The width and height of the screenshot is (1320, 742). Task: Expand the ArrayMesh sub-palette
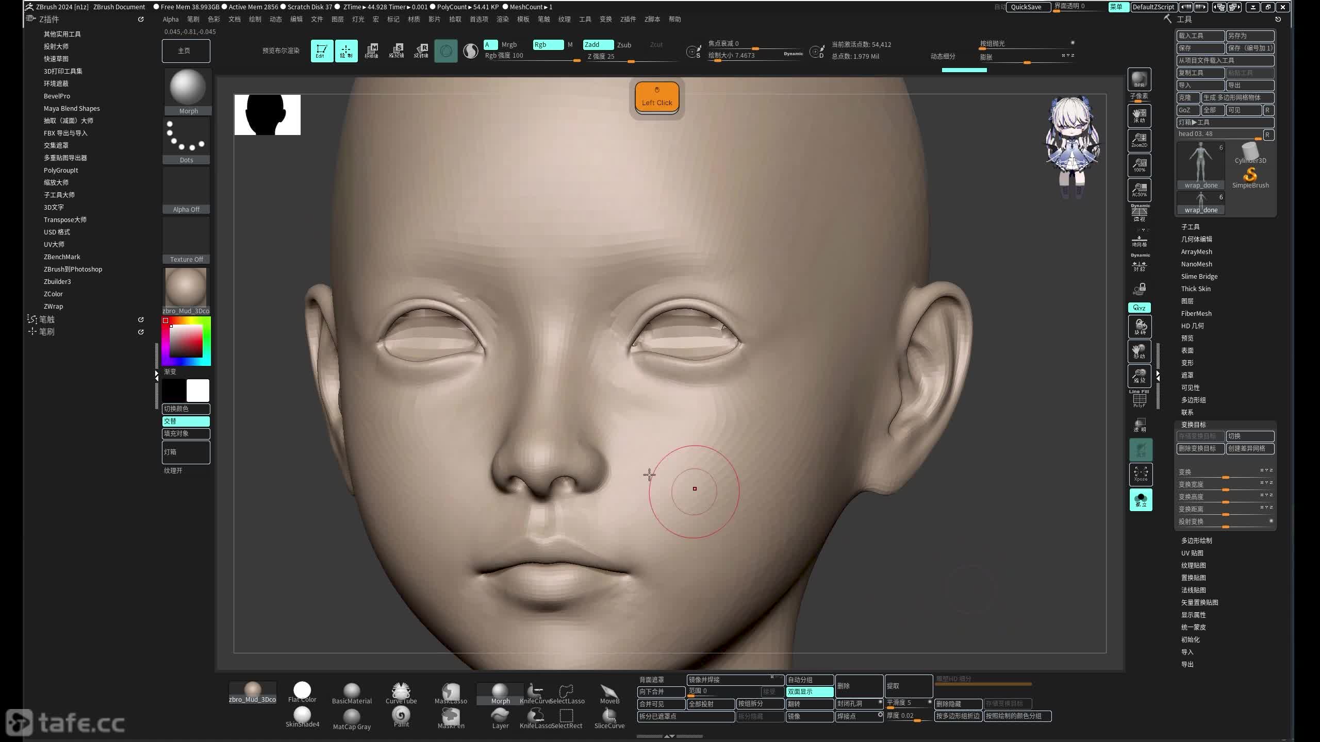coord(1196,251)
